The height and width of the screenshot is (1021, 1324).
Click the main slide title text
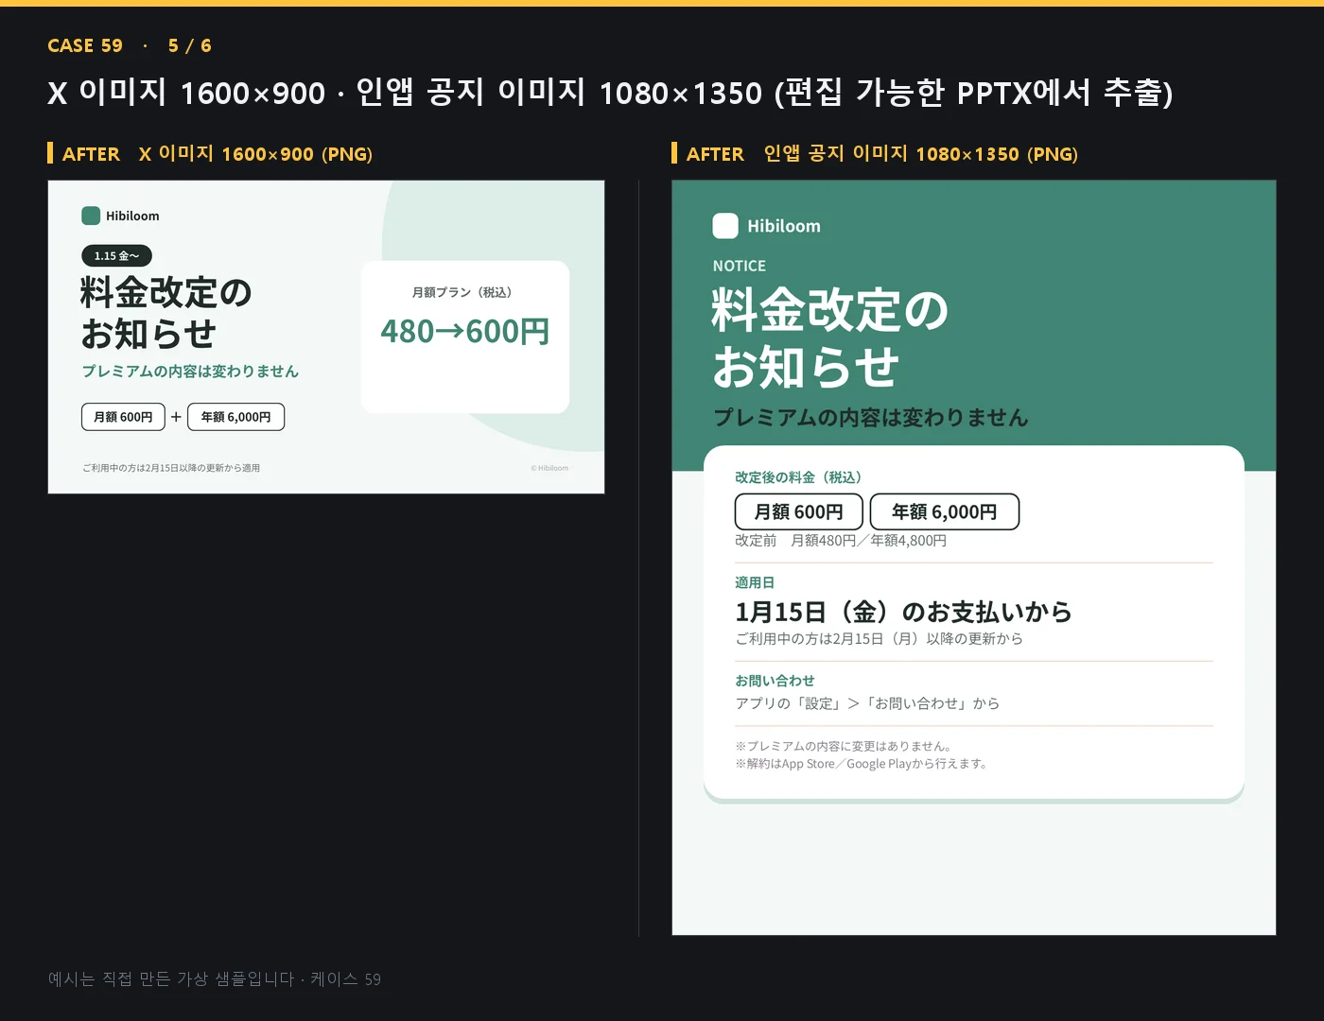coord(610,93)
